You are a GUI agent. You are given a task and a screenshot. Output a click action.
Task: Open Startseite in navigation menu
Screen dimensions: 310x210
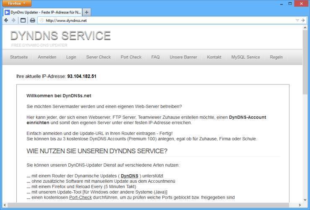[19, 57]
